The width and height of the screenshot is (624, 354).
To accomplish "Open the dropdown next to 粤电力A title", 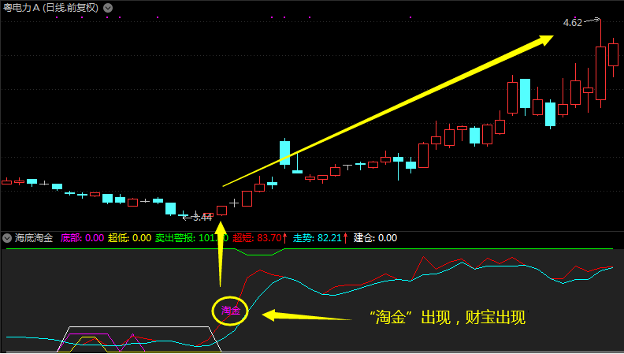I will point(108,8).
